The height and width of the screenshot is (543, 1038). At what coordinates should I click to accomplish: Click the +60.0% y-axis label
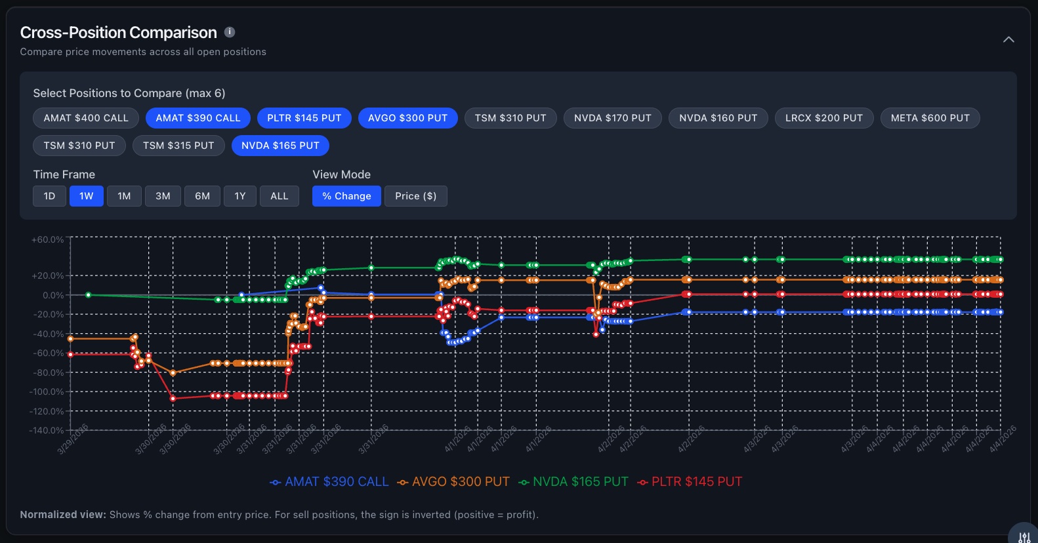pos(47,240)
